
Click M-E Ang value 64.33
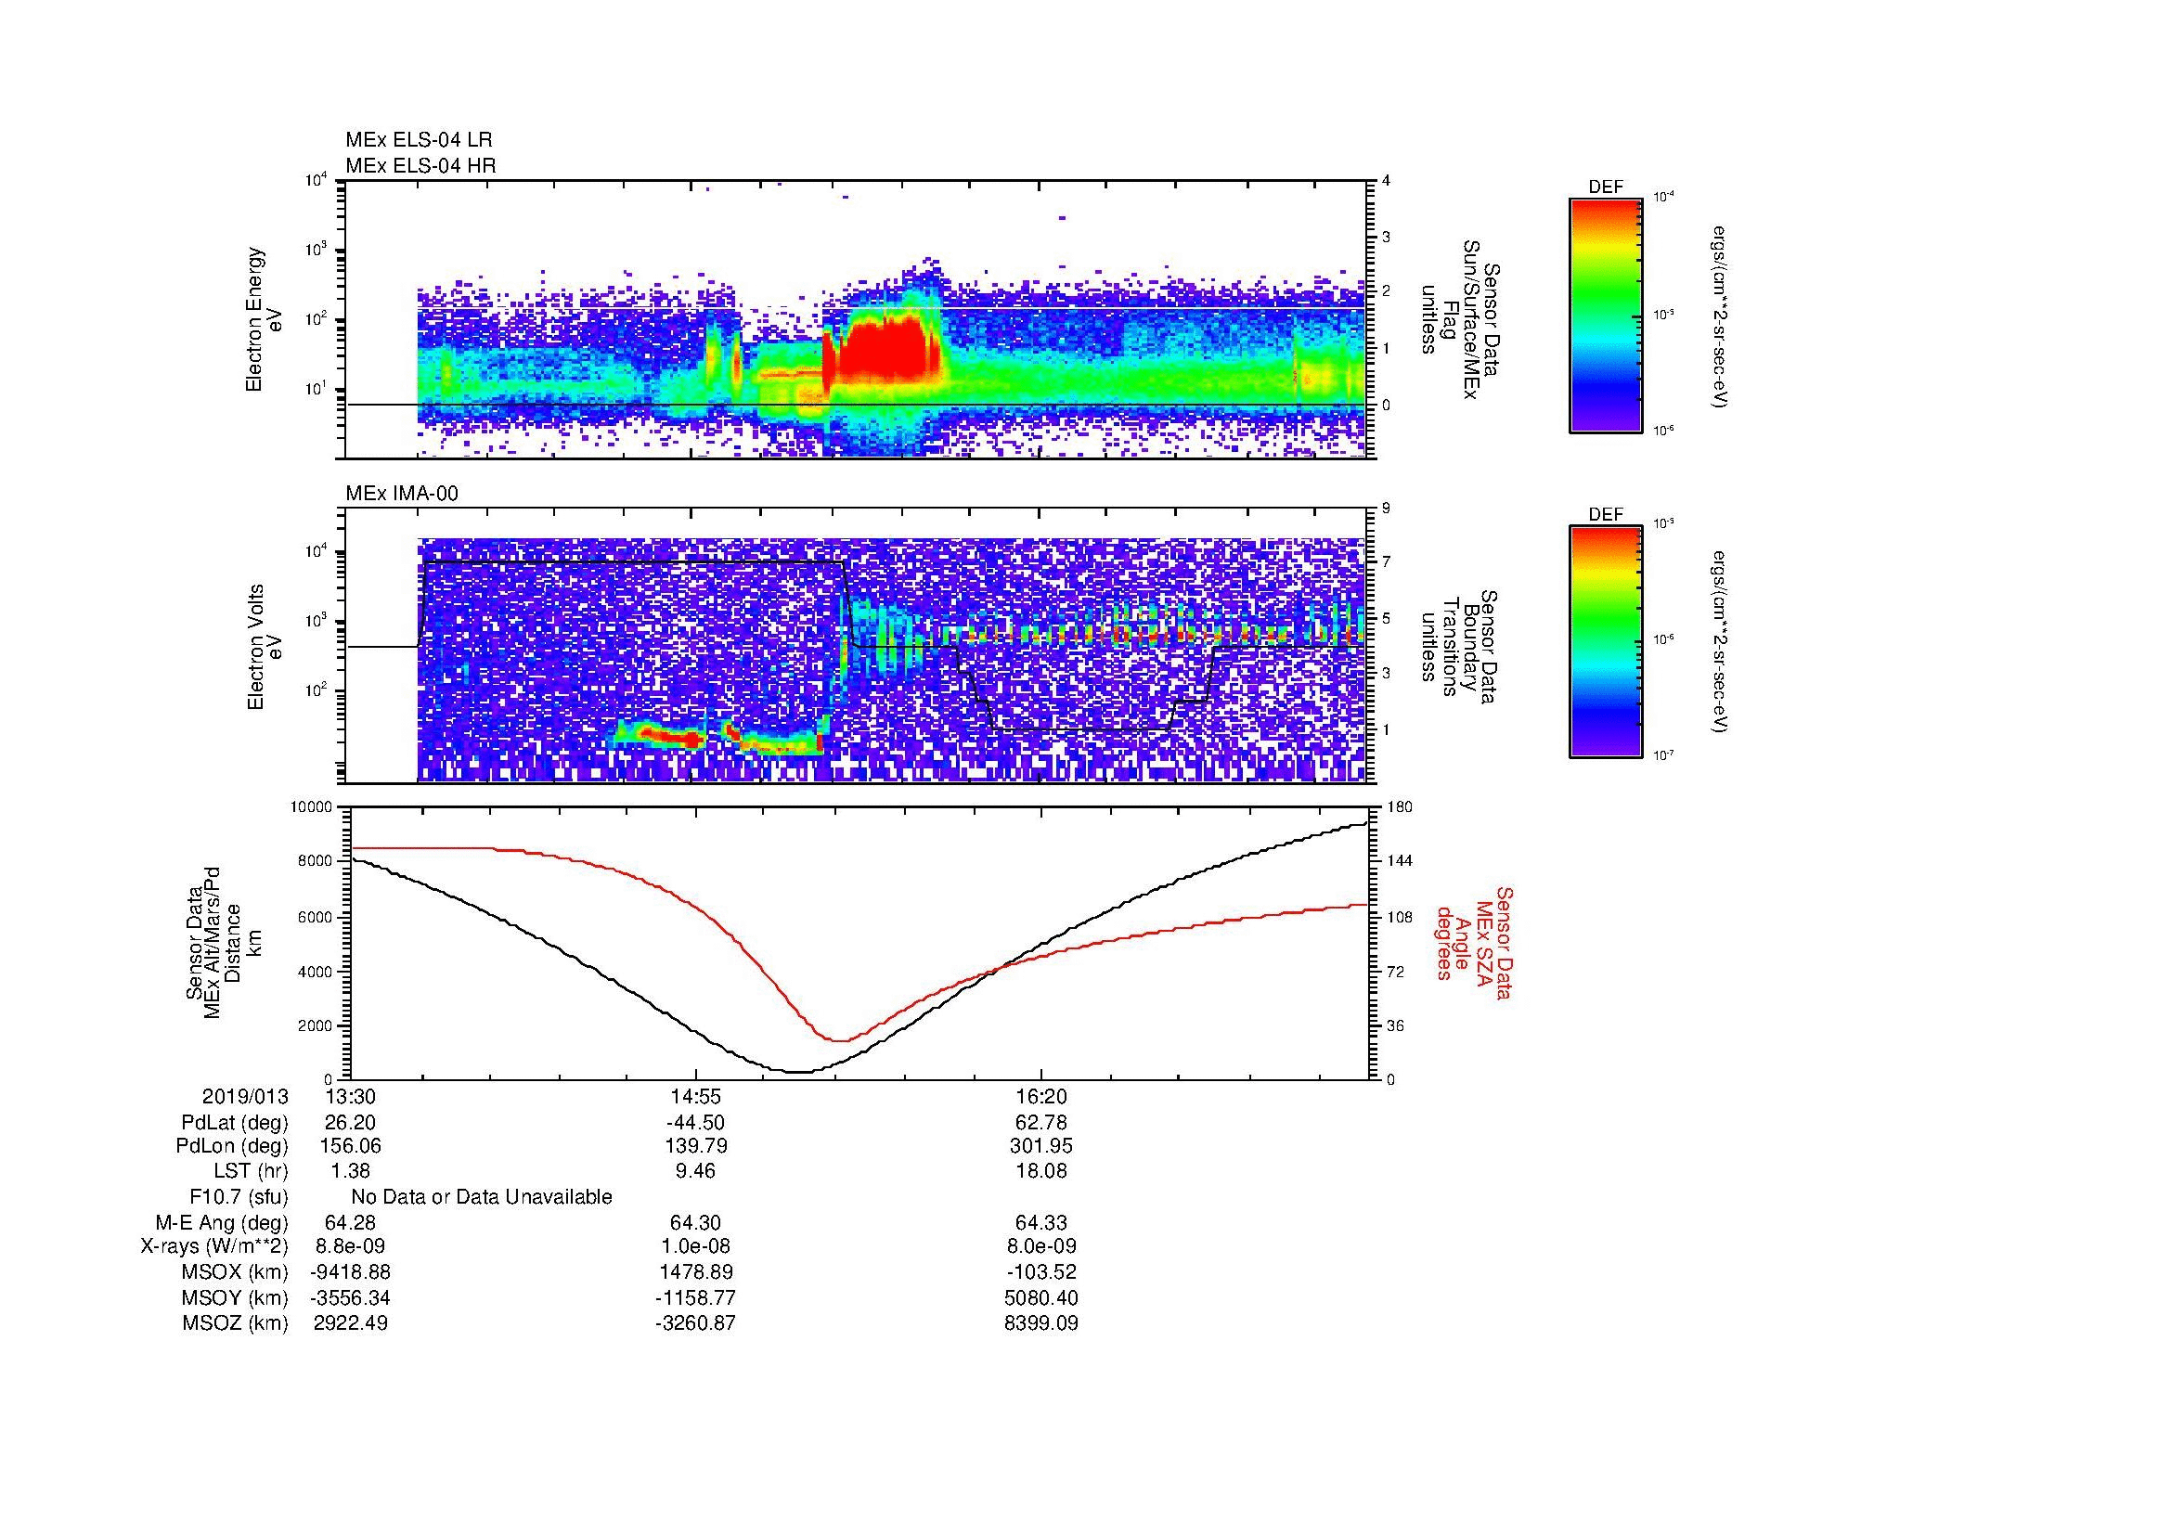[x=1040, y=1223]
